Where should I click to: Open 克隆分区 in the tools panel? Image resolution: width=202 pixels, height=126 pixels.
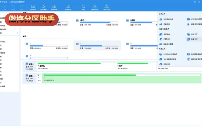point(192,34)
